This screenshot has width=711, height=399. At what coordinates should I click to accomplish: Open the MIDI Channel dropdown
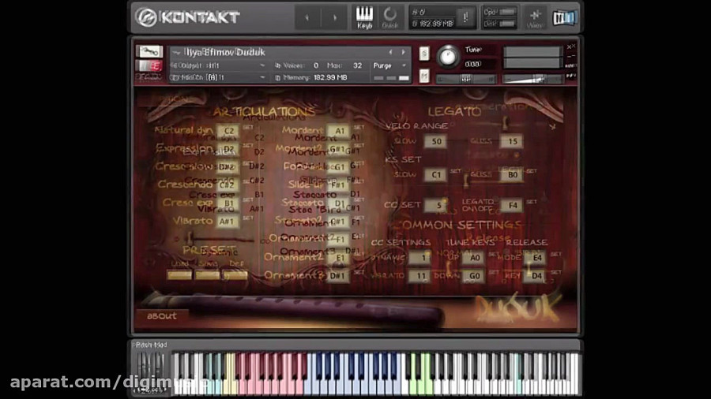coord(218,77)
